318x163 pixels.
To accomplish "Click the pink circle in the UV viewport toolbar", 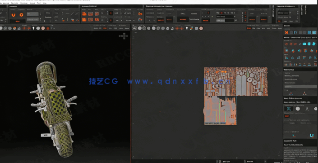I will point(201,28).
